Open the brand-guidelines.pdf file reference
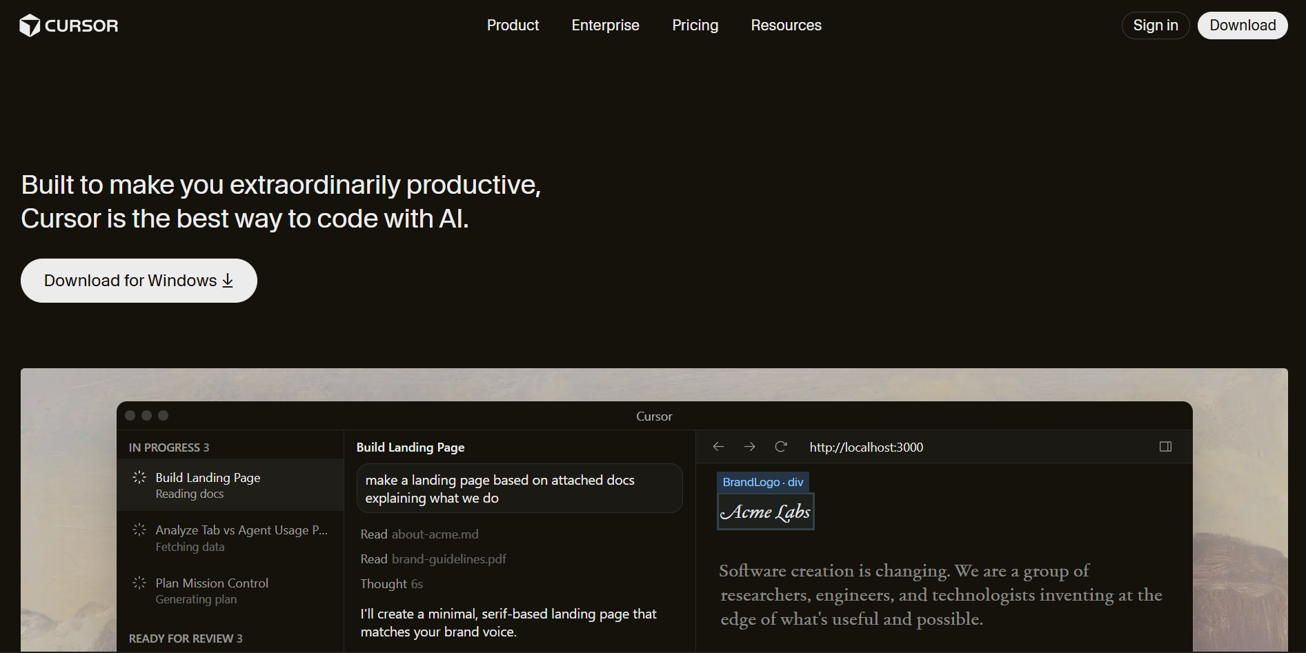Image resolution: width=1306 pixels, height=653 pixels. (x=448, y=559)
